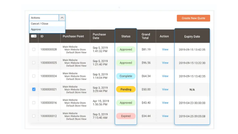The width and height of the screenshot is (238, 134).
Task: Open View link for quote 1000000024
Action: coord(165,76)
